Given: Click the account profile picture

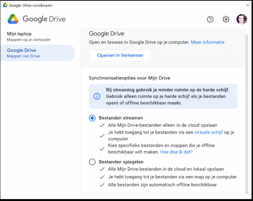Looking at the screenshot, I should 241,19.
